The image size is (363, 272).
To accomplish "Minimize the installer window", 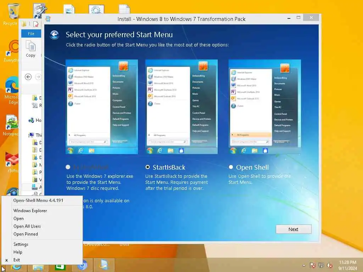I will [x=289, y=18].
